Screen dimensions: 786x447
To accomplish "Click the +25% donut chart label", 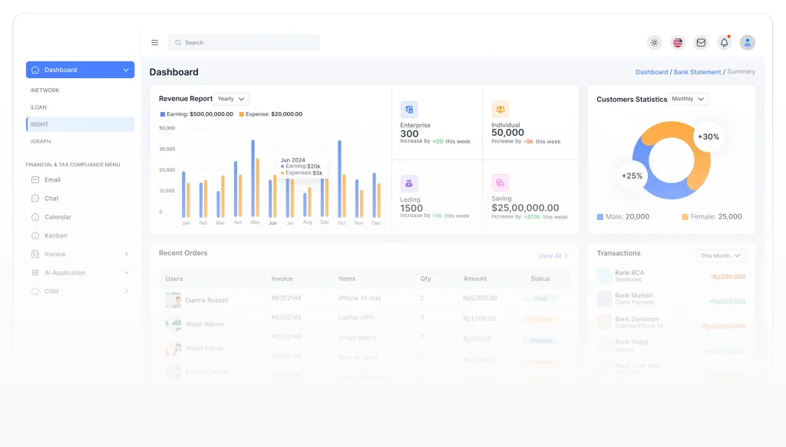I will [x=632, y=176].
